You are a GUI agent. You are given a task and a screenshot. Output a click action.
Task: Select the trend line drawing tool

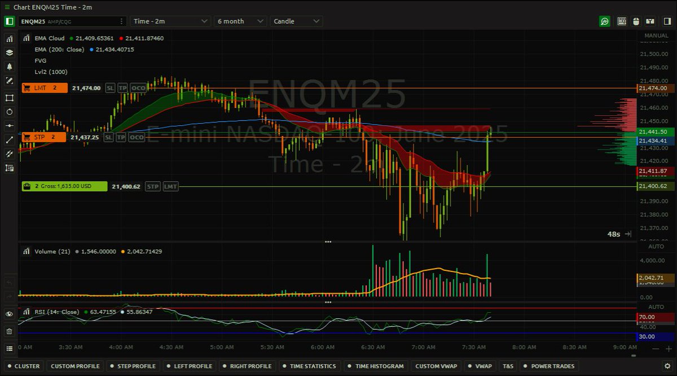point(9,139)
